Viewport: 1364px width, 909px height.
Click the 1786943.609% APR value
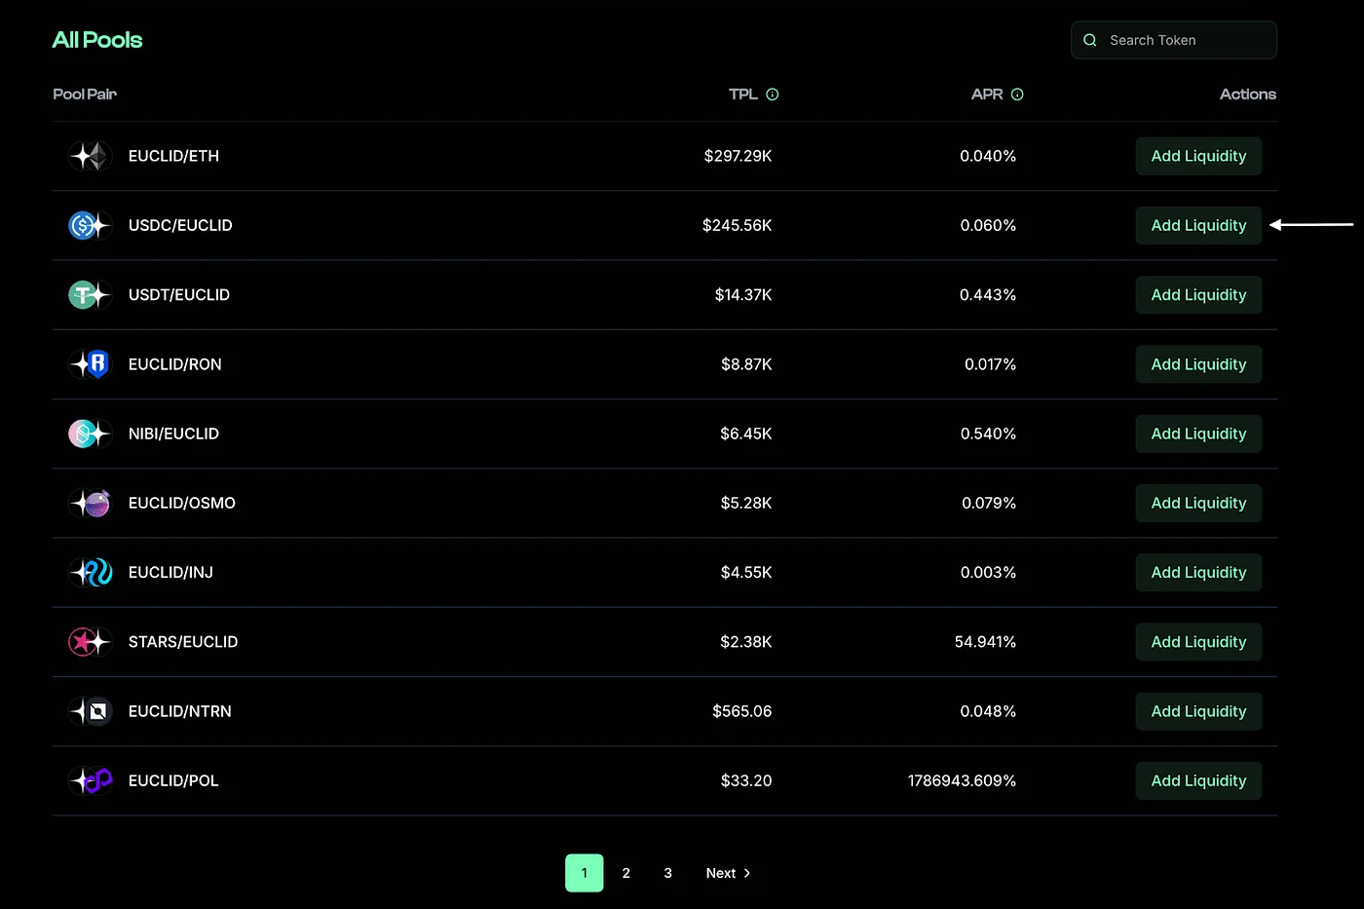[x=963, y=780]
